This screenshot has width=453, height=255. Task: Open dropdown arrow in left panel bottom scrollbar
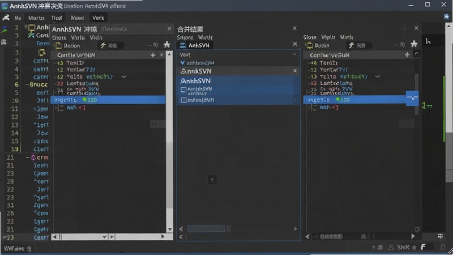point(104,237)
